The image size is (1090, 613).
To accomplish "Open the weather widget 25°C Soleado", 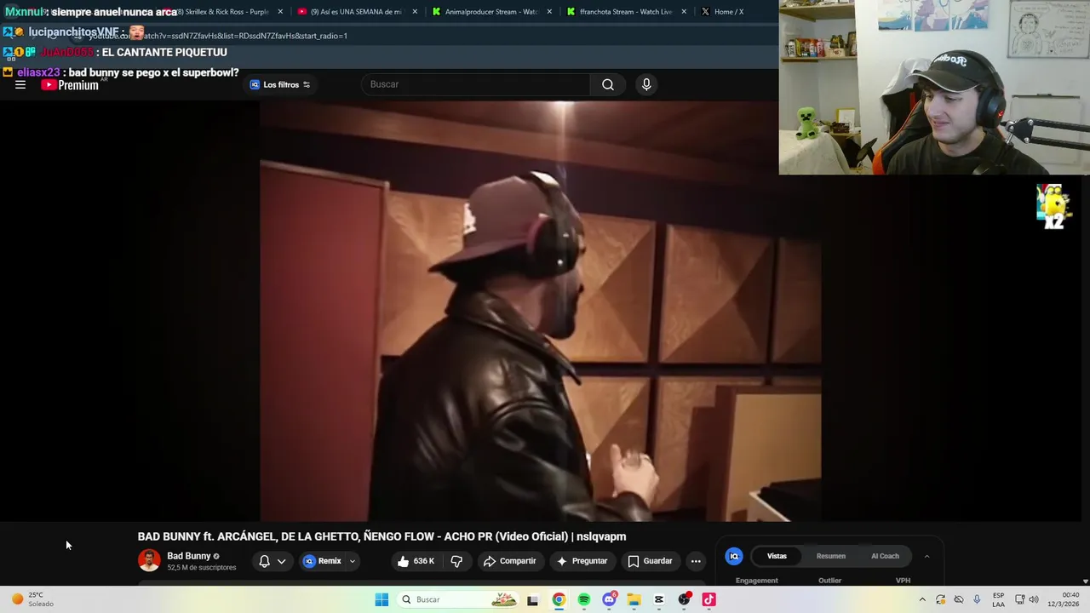I will click(x=34, y=599).
